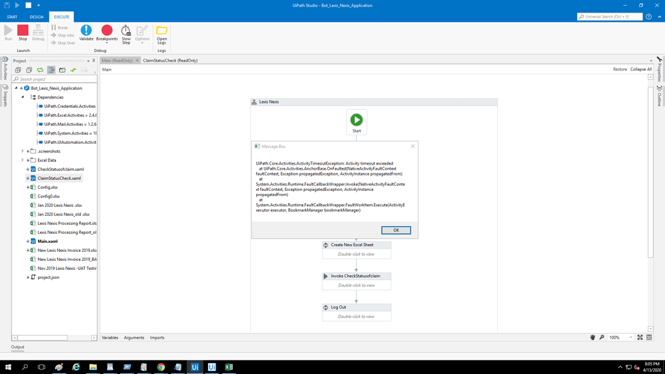Switch to the START ribbon tab
Image resolution: width=665 pixels, height=374 pixels.
point(12,17)
